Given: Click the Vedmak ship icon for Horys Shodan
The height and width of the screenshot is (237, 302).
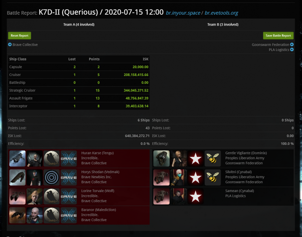Looking at the screenshot, I should (x=17, y=177).
